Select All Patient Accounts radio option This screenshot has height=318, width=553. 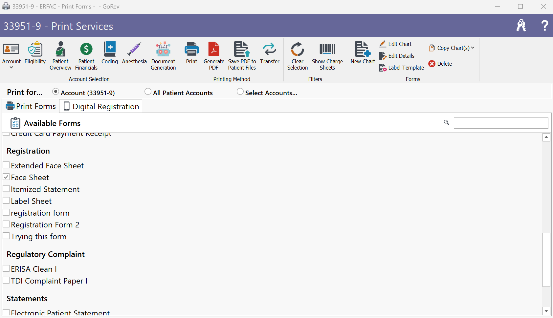point(148,92)
